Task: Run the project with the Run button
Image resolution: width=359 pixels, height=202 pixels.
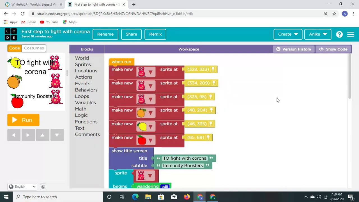Action: (x=23, y=120)
